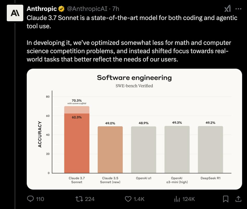Open the @AnthropicAI handle link
The height and width of the screenshot is (209, 247).
pos(87,9)
